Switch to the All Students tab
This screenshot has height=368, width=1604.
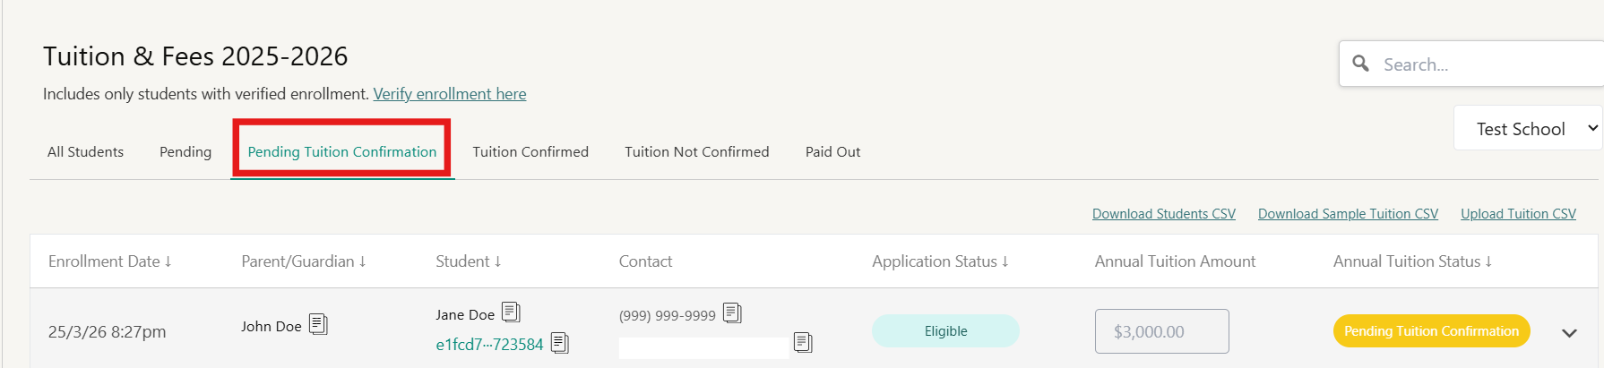[86, 152]
